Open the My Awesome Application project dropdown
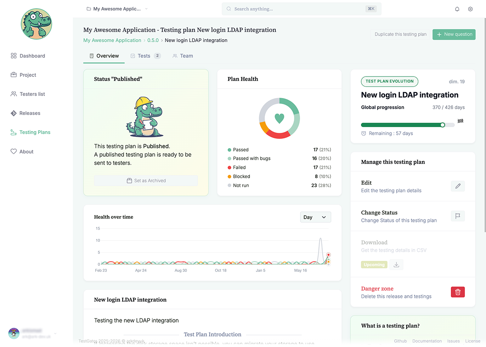Screen dimensions: 486x347 (x=117, y=9)
